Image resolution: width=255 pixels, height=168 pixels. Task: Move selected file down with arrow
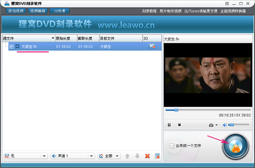(137, 156)
